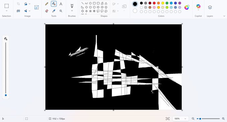Click the Flip image icon
This screenshot has height=122, width=227.
coord(26,11)
